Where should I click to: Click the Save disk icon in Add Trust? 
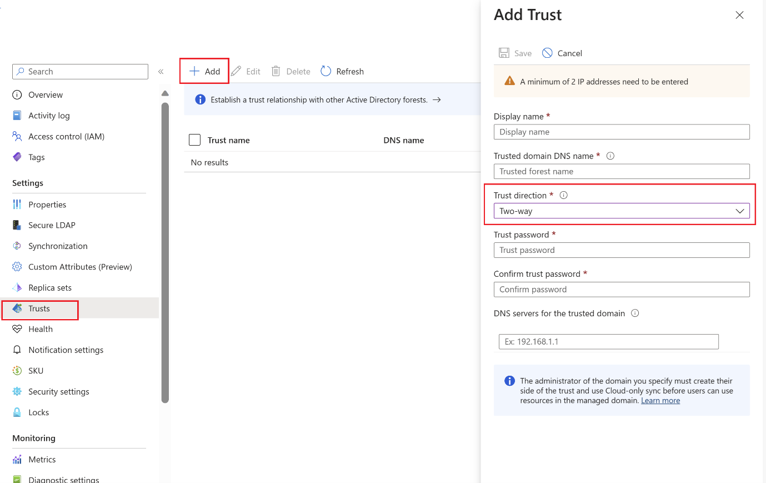coord(503,53)
